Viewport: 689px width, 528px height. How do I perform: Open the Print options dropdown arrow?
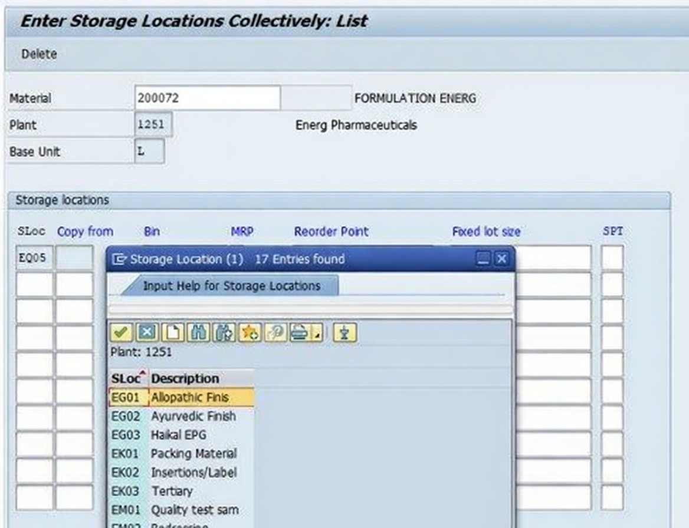click(317, 335)
